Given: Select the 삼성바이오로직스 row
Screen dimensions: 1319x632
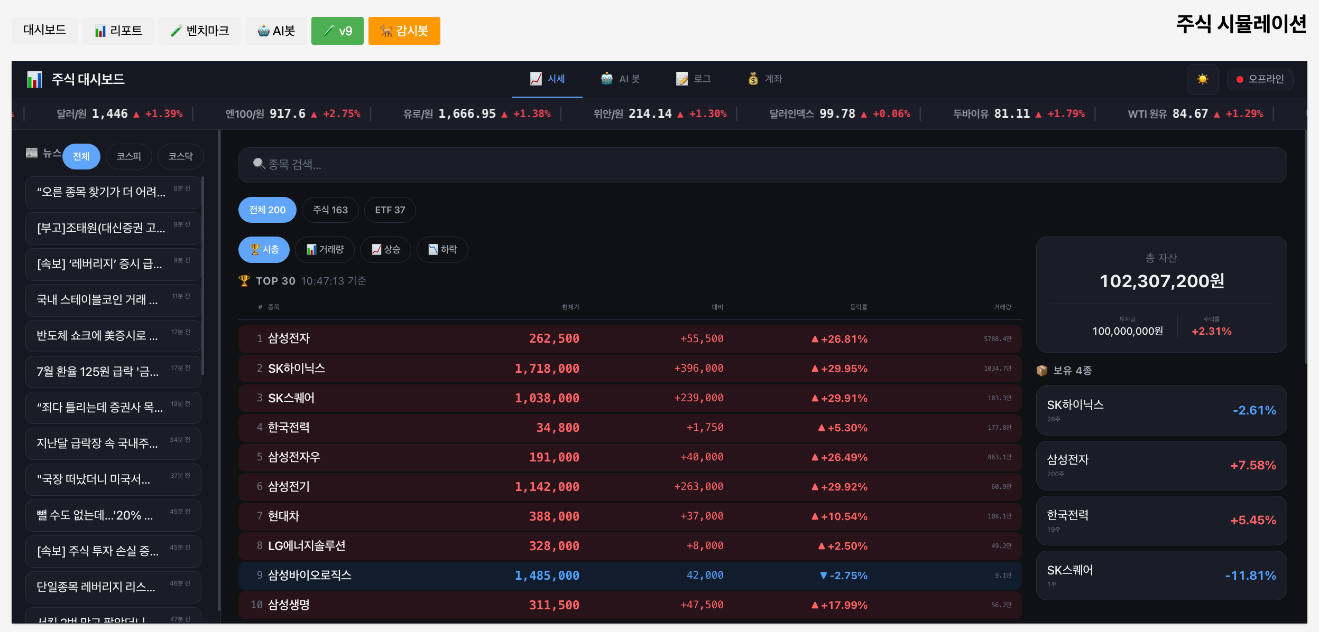Looking at the screenshot, I should [630, 576].
